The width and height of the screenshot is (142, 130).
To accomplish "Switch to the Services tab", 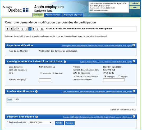I will point(38,15).
